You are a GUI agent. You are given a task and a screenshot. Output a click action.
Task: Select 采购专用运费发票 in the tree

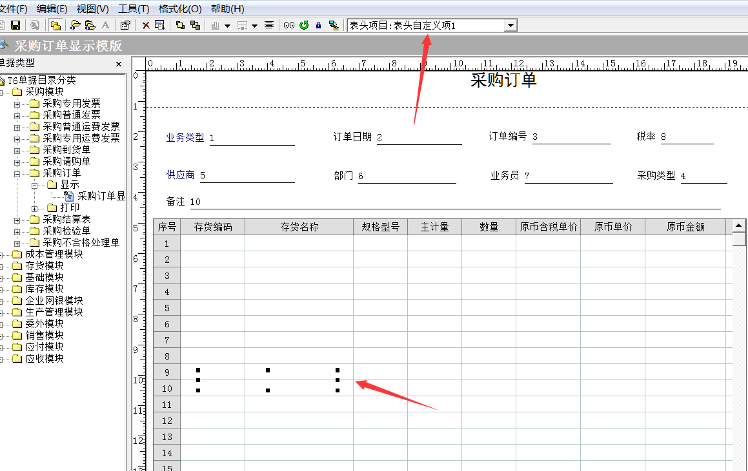(81, 138)
